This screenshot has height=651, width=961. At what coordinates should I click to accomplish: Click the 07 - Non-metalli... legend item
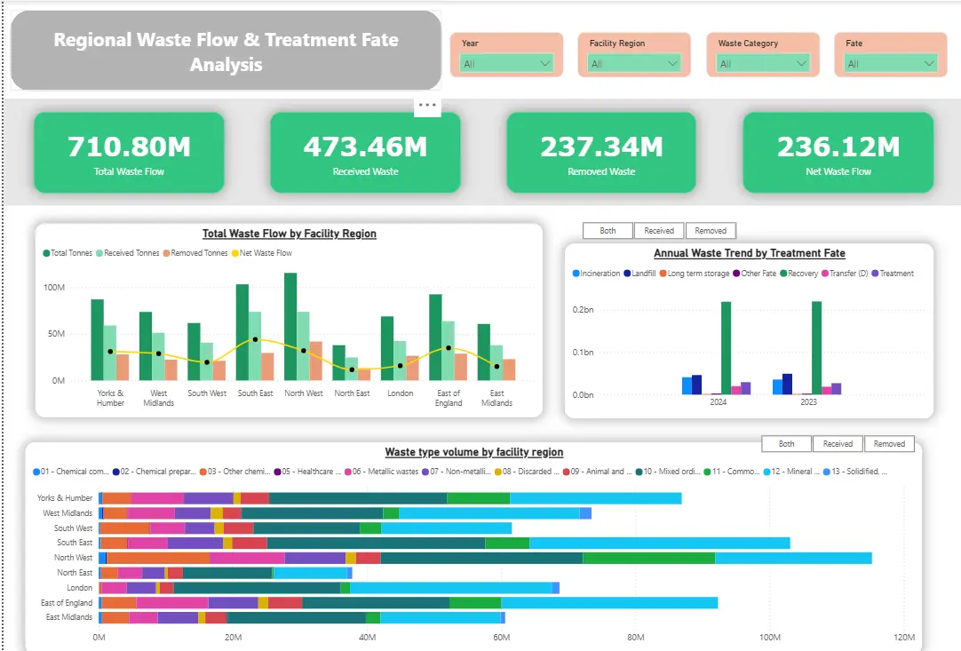click(x=457, y=472)
